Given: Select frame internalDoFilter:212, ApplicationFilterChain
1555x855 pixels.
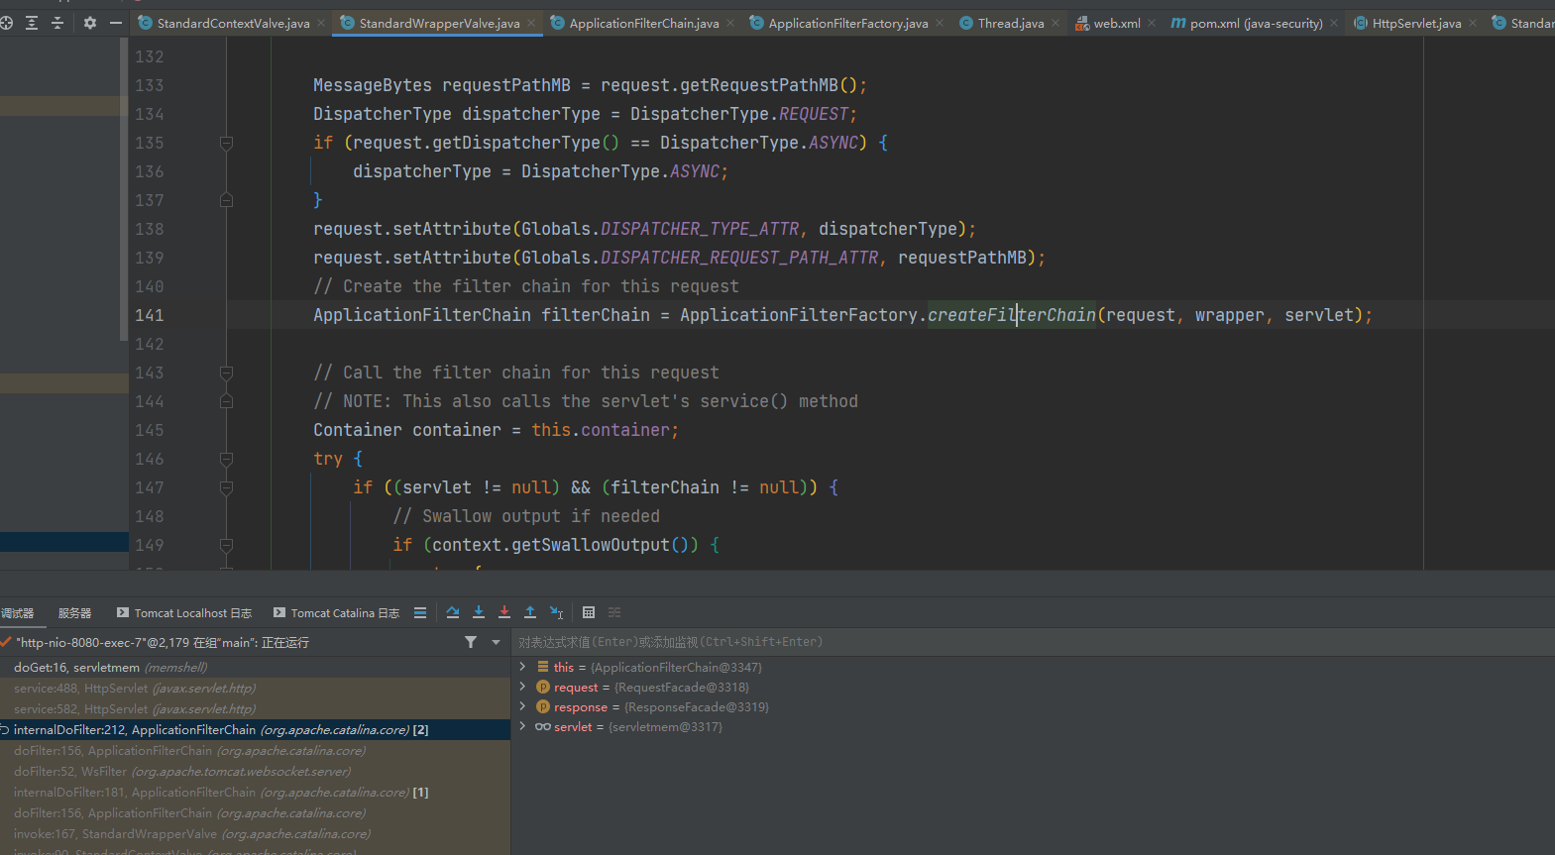Looking at the screenshot, I should click(255, 729).
